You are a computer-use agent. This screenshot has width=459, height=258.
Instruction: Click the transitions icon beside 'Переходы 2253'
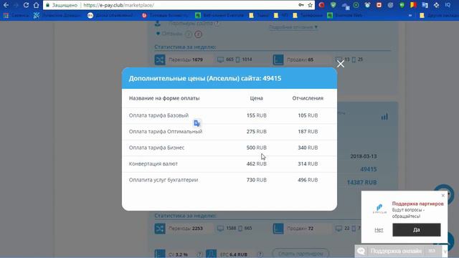(160, 229)
